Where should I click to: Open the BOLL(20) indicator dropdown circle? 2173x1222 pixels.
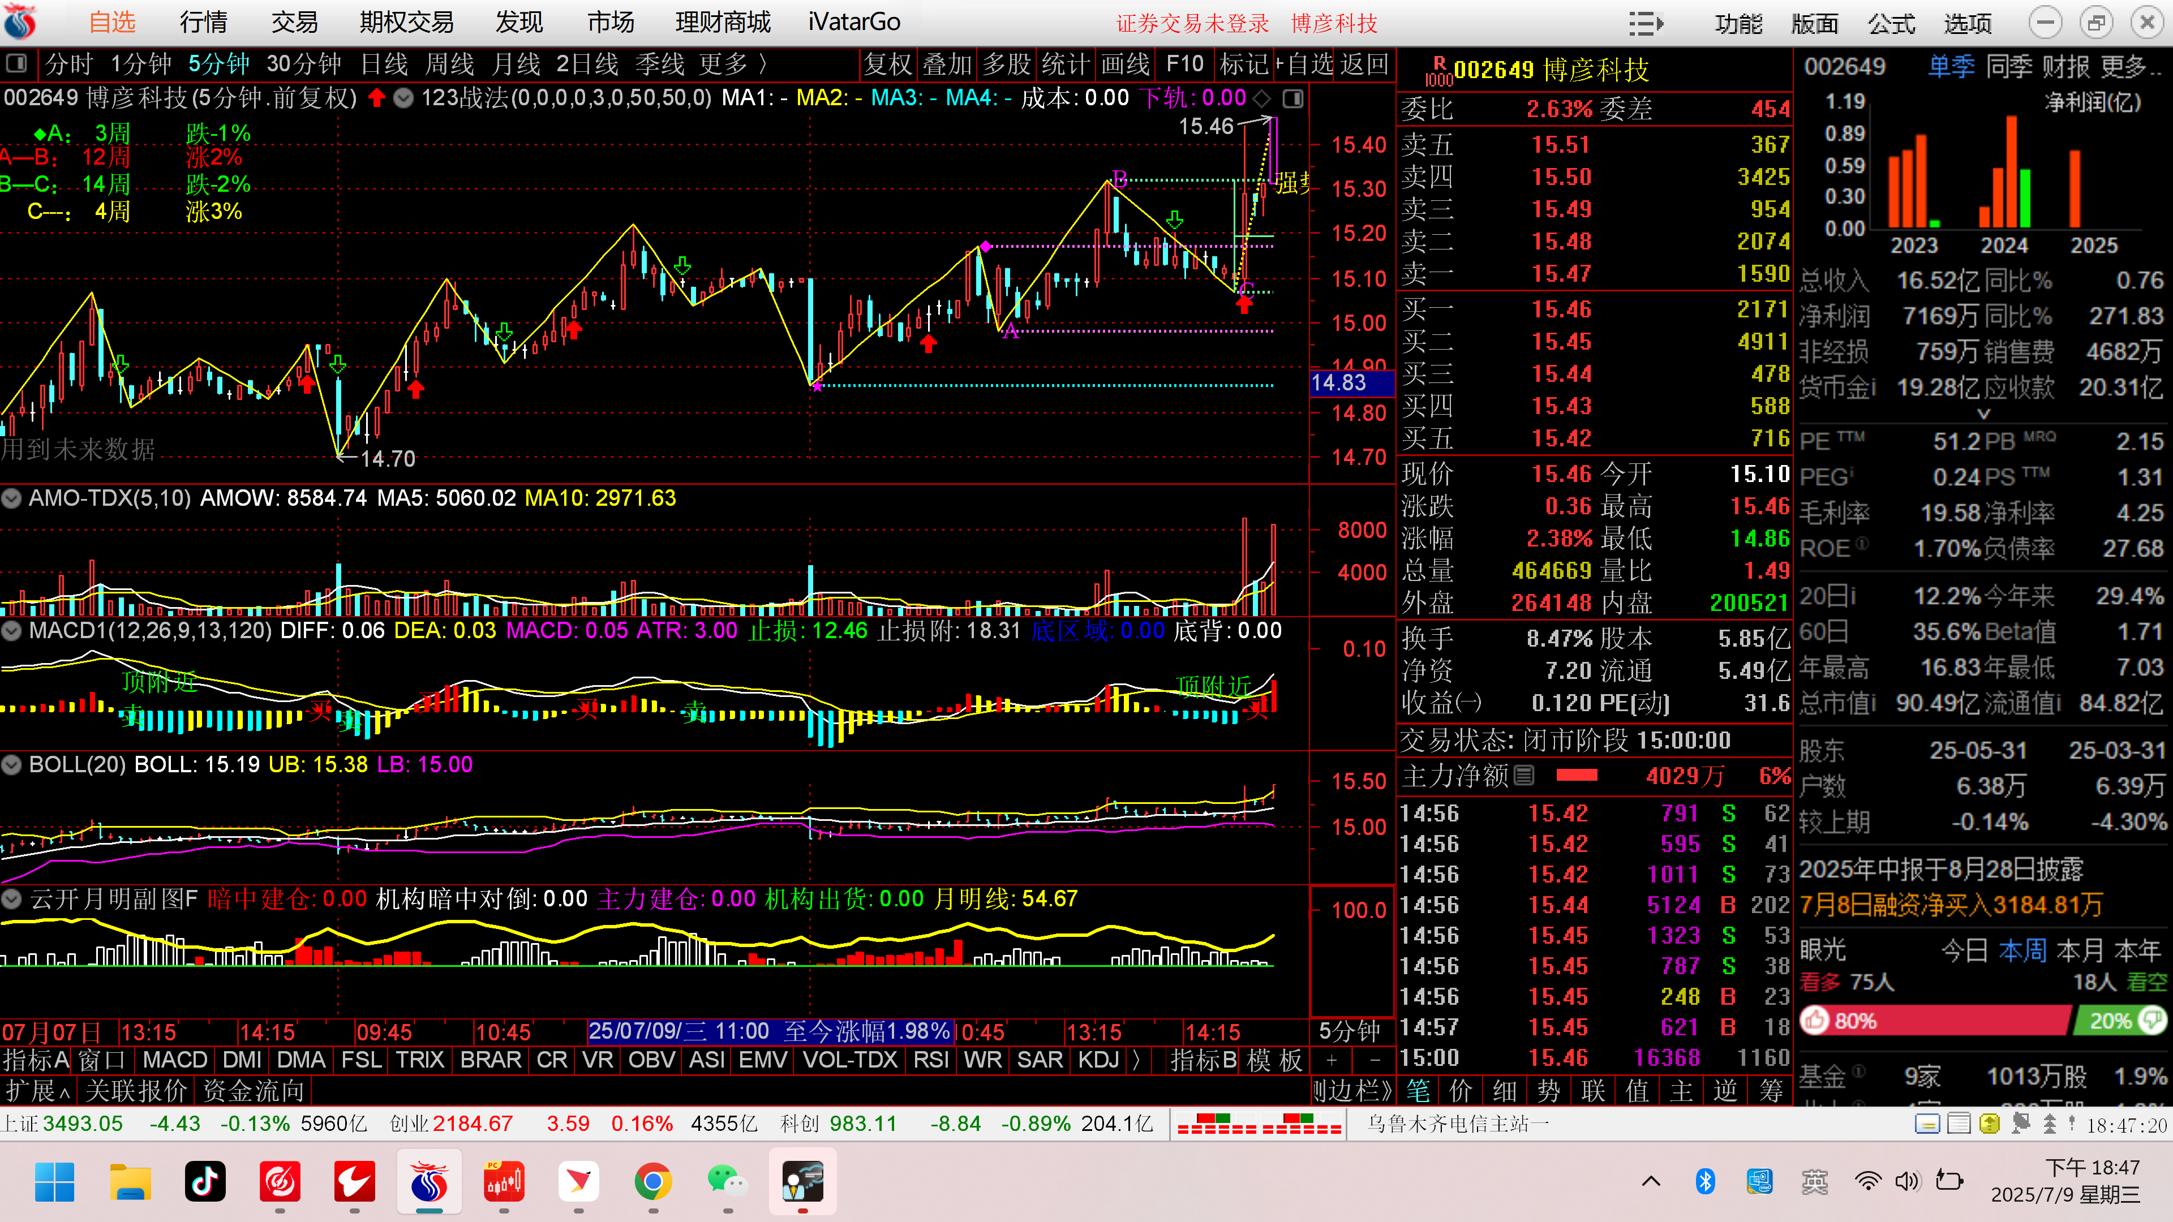pos(12,764)
